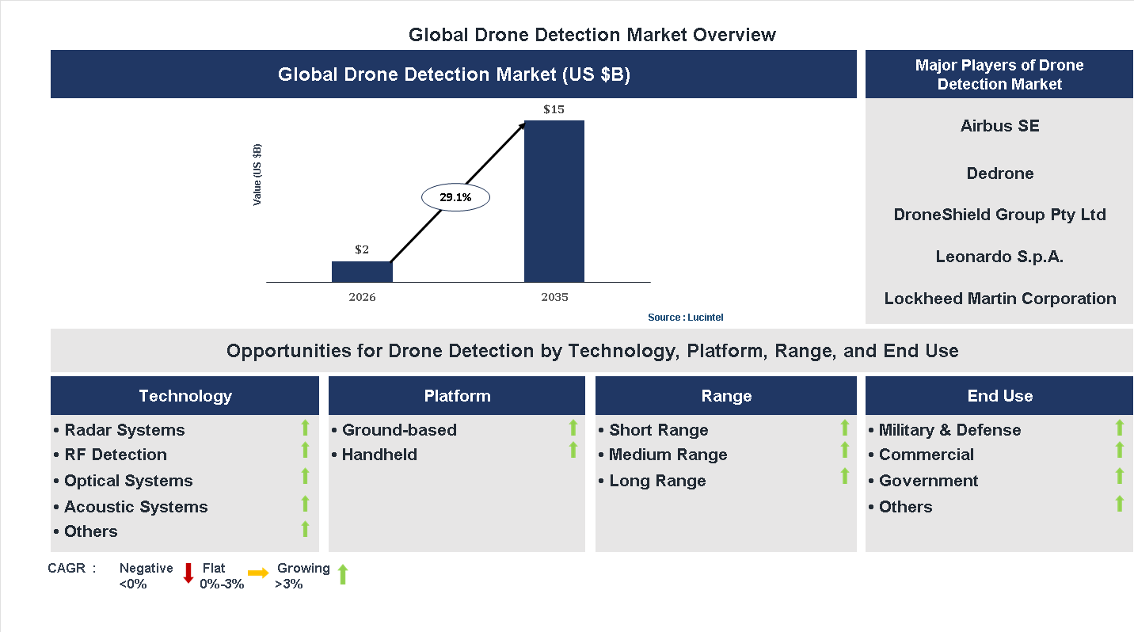Select the growth arrow next to RF Detection
This screenshot has height=632, width=1134.
(305, 450)
